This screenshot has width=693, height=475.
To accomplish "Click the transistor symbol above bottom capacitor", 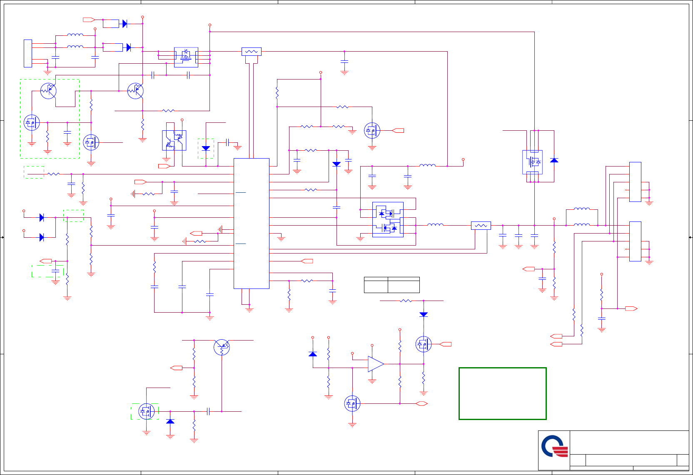I will (x=222, y=347).
